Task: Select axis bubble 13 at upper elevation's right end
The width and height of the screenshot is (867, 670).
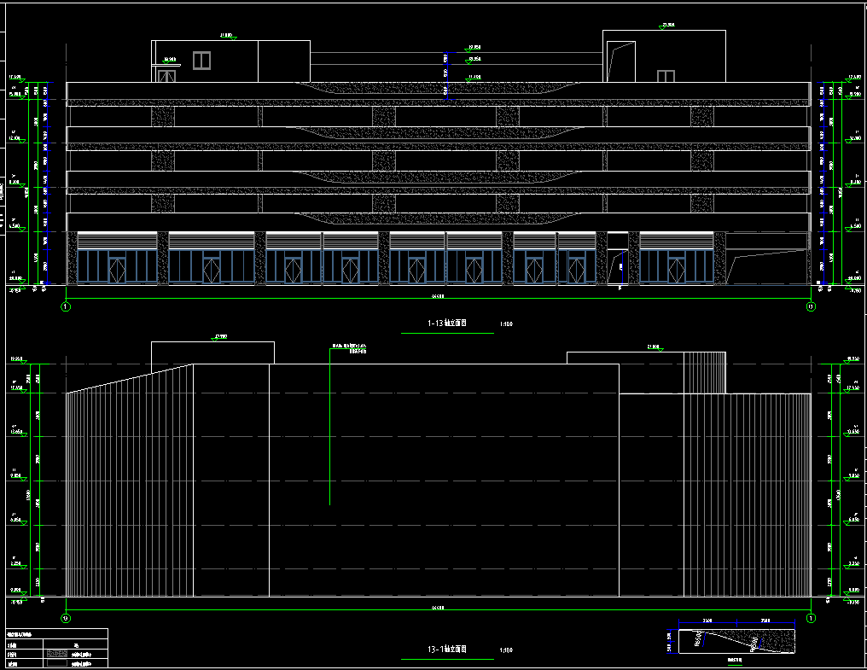Action: tap(811, 306)
